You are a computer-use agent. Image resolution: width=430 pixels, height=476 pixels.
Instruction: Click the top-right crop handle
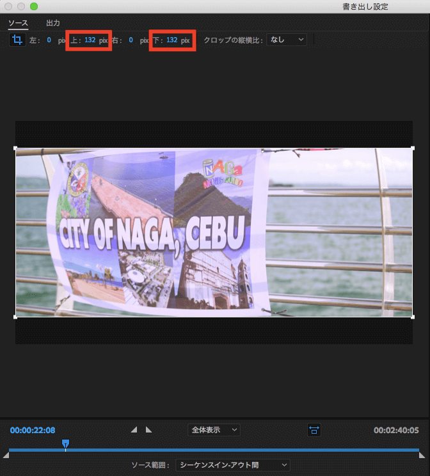(x=412, y=148)
